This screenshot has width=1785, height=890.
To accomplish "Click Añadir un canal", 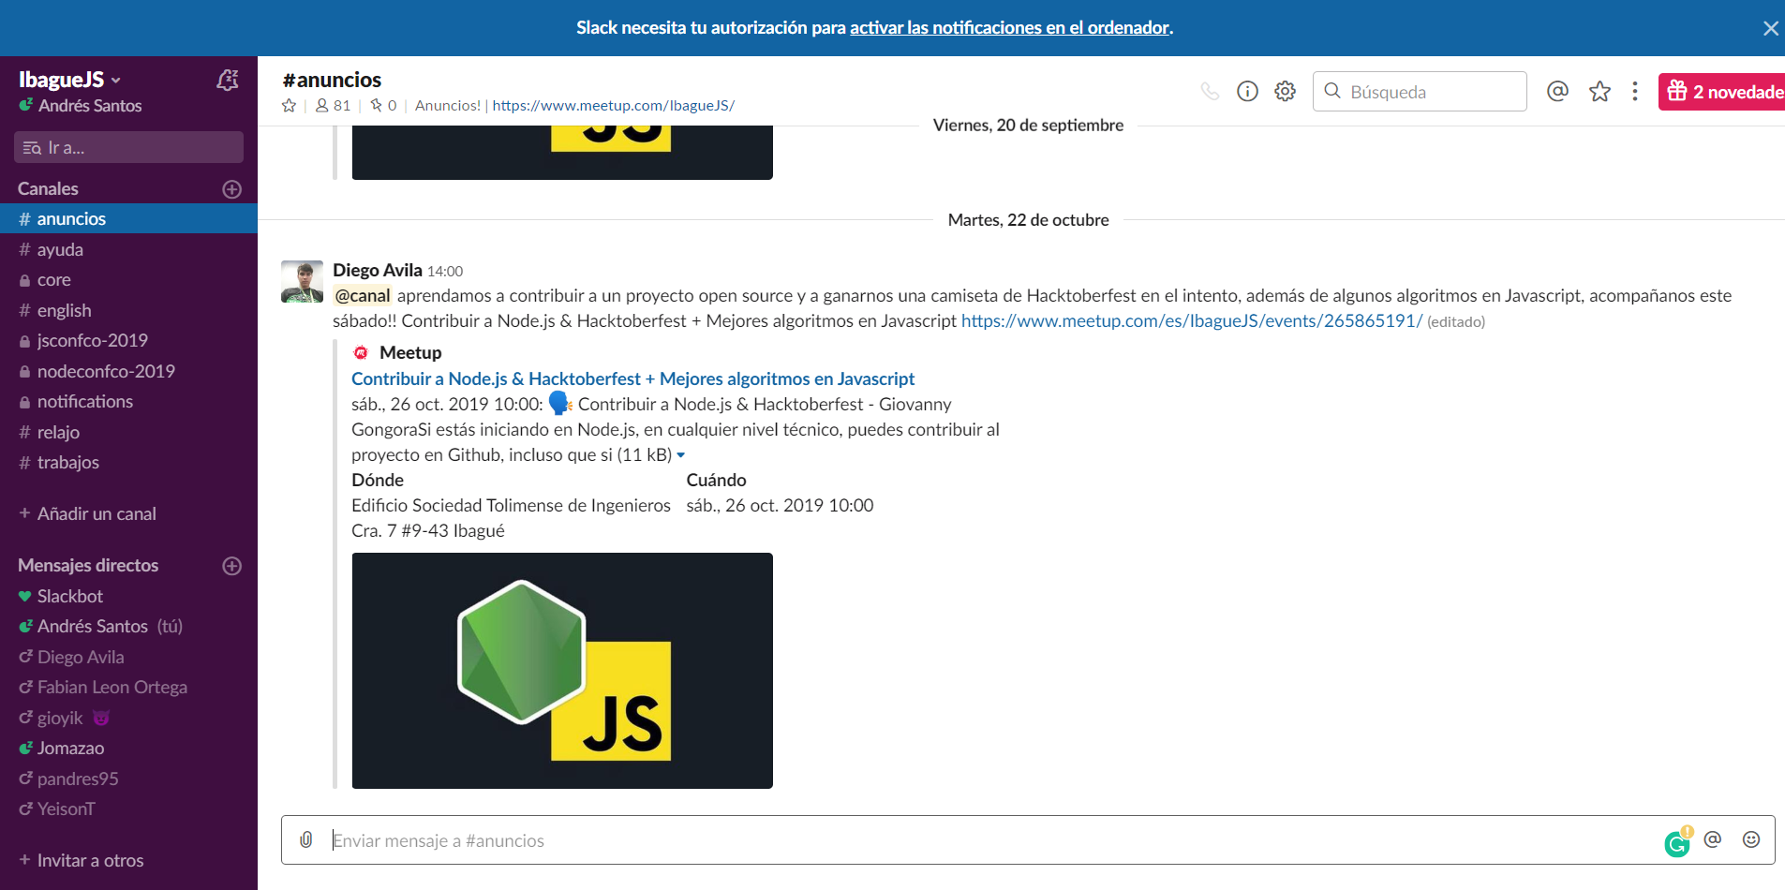I will 87,513.
